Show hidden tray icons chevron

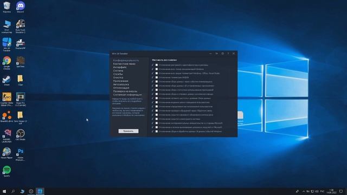pyautogui.click(x=304, y=191)
